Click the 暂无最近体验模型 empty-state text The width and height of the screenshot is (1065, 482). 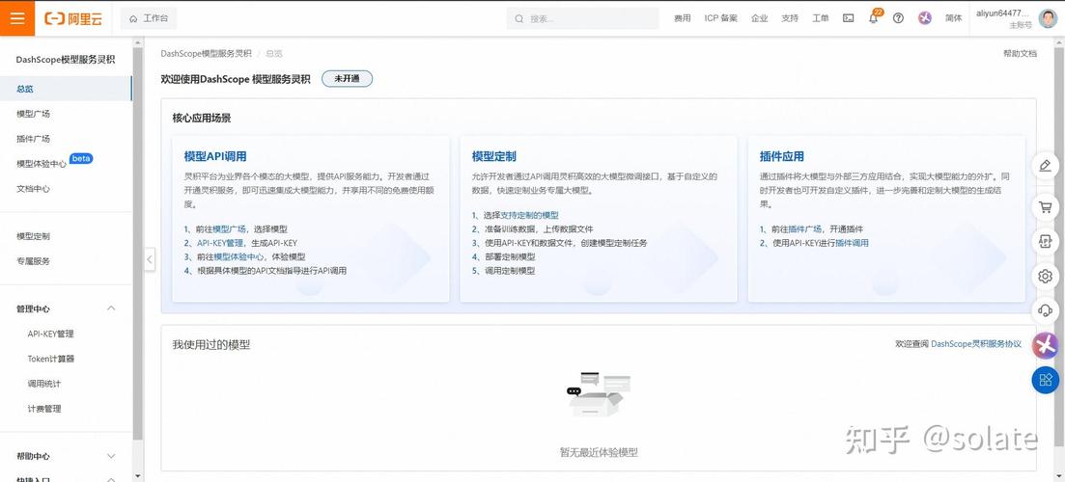(x=599, y=452)
